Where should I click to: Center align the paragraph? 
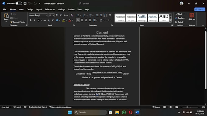(x=82, y=20)
